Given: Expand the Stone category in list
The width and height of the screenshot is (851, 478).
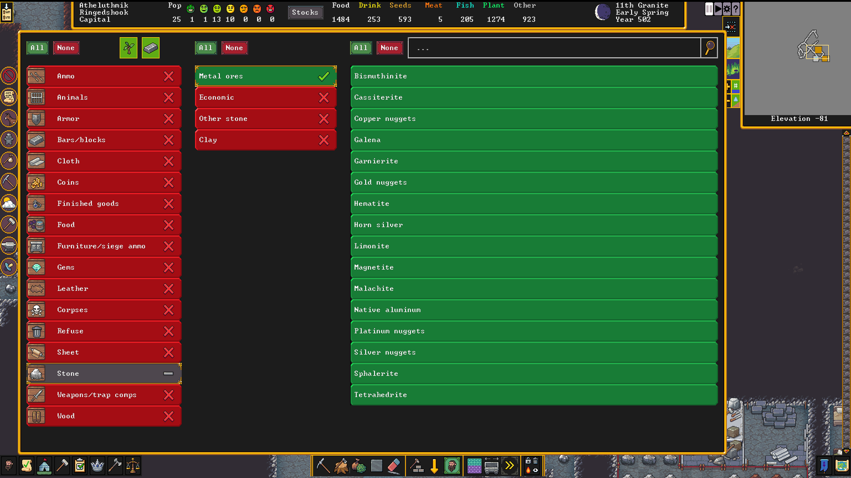Looking at the screenshot, I should tap(104, 374).
